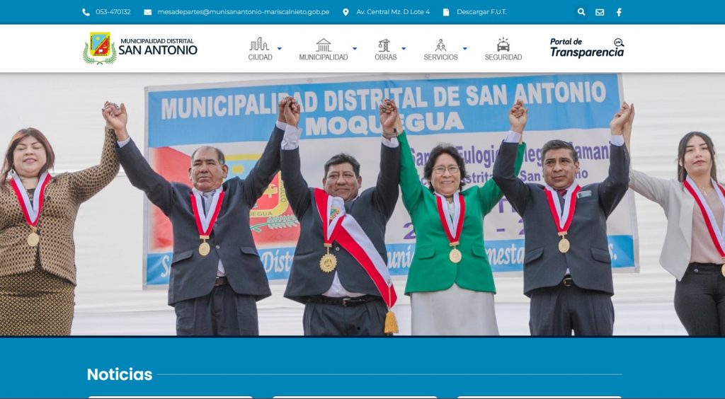Screen dimensions: 725x399
Task: Click the mail icon next to search
Action: [x=600, y=13]
